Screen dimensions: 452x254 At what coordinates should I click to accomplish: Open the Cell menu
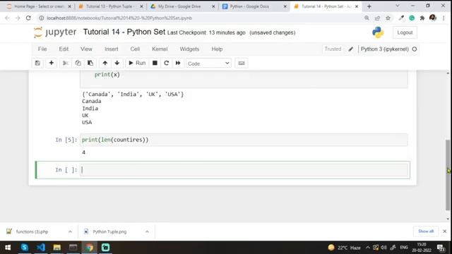[x=135, y=49]
